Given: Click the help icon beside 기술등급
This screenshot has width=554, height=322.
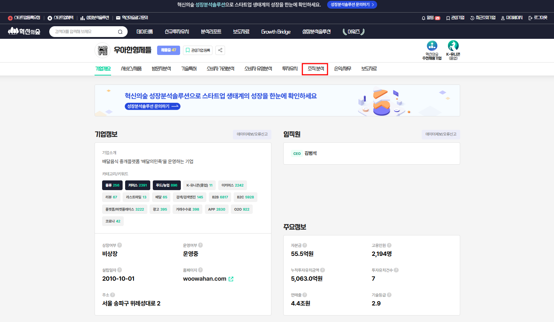Looking at the screenshot, I should [389, 295].
